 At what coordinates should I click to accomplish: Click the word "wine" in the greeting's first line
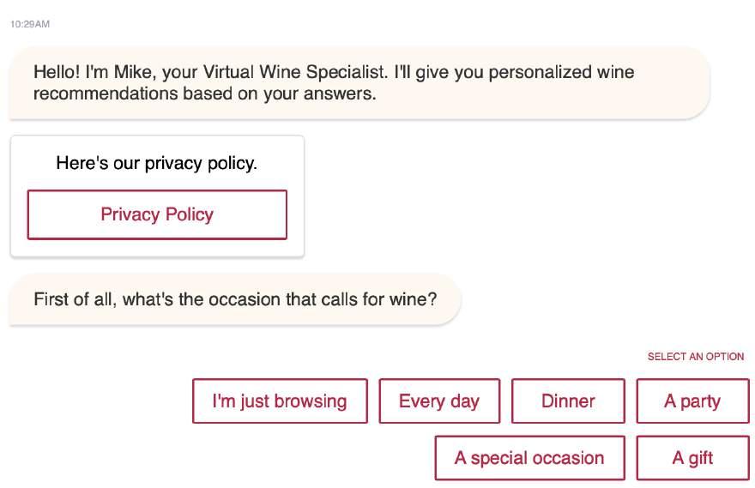click(615, 72)
